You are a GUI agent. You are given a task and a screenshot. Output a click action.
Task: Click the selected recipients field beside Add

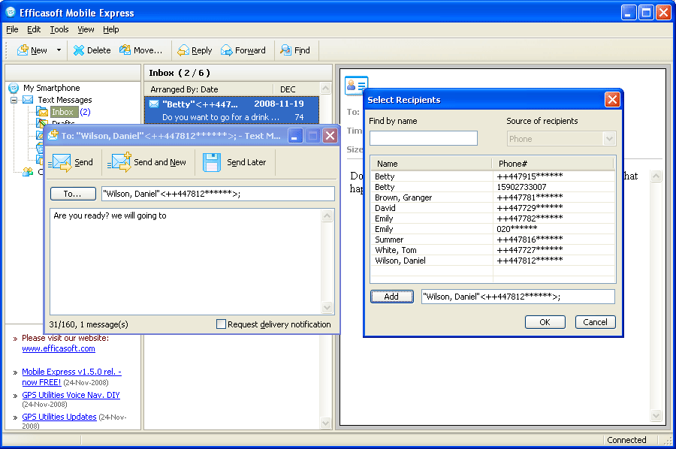click(x=518, y=297)
